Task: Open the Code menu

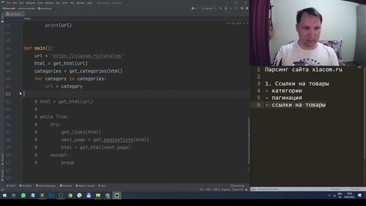Action: coord(40,3)
